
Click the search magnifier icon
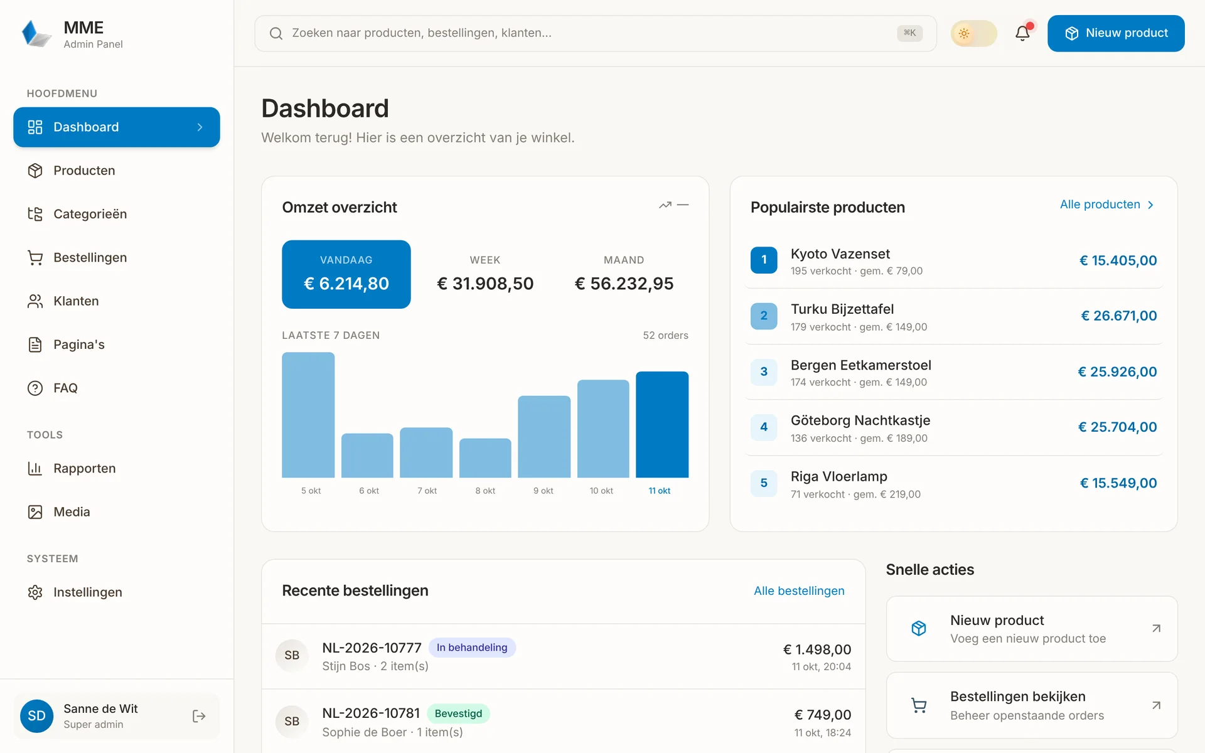pyautogui.click(x=276, y=33)
